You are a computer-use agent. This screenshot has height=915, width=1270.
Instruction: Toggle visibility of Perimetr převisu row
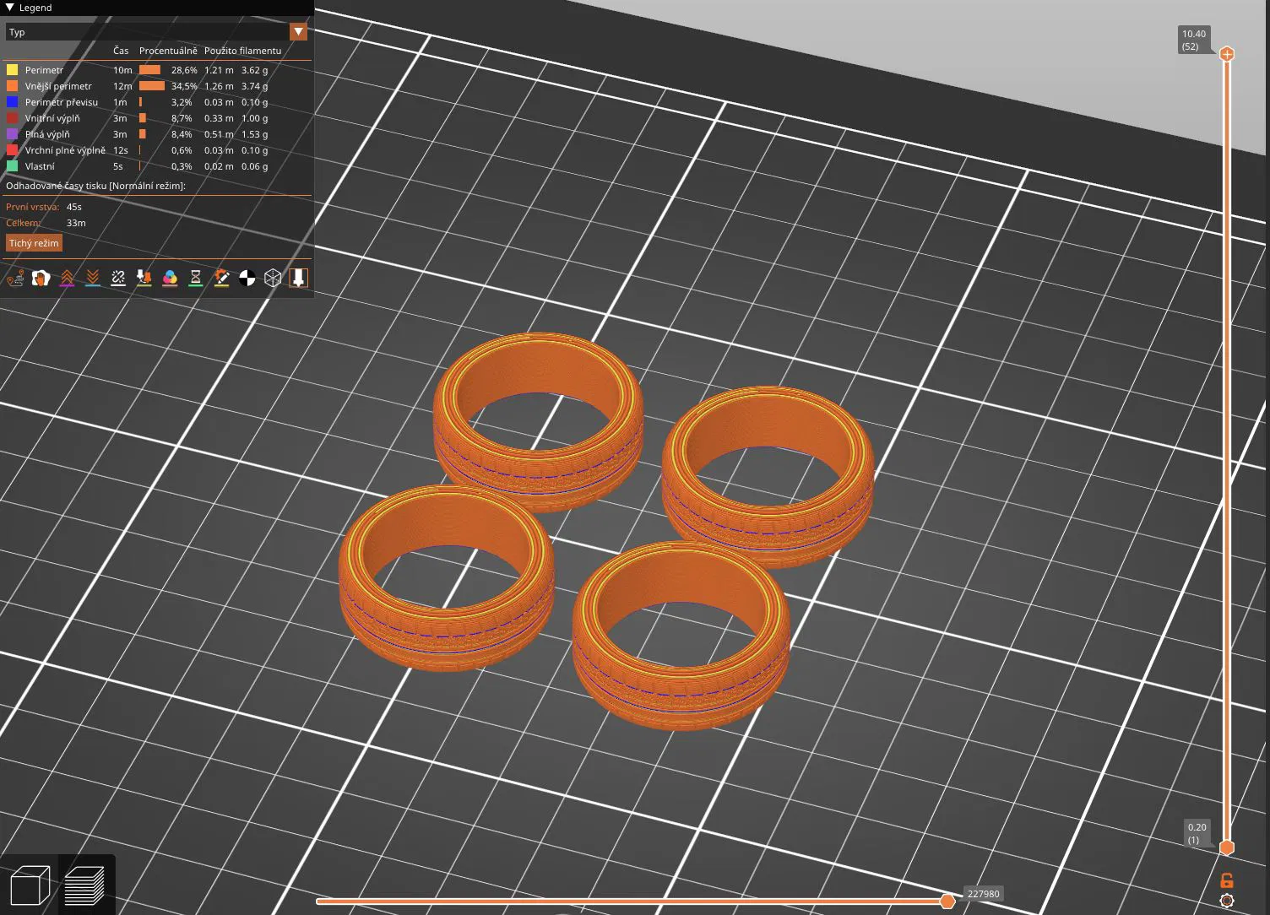pyautogui.click(x=157, y=102)
